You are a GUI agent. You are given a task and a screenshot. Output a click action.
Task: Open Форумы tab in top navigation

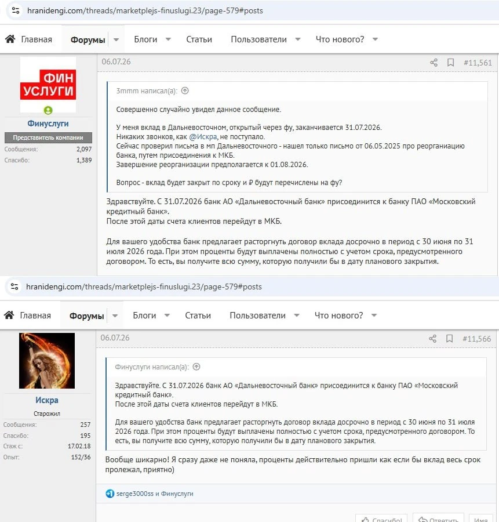[x=88, y=39]
